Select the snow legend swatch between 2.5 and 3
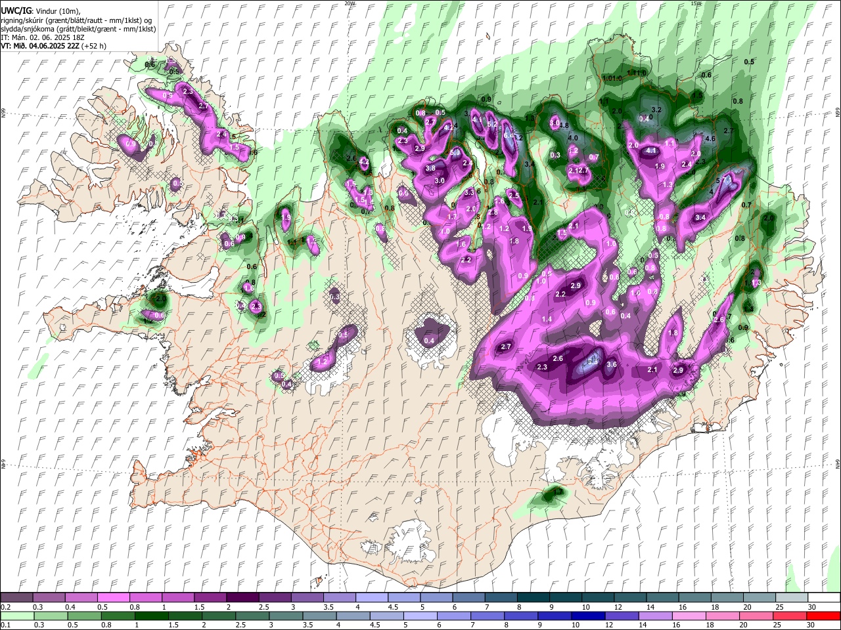 point(275,598)
